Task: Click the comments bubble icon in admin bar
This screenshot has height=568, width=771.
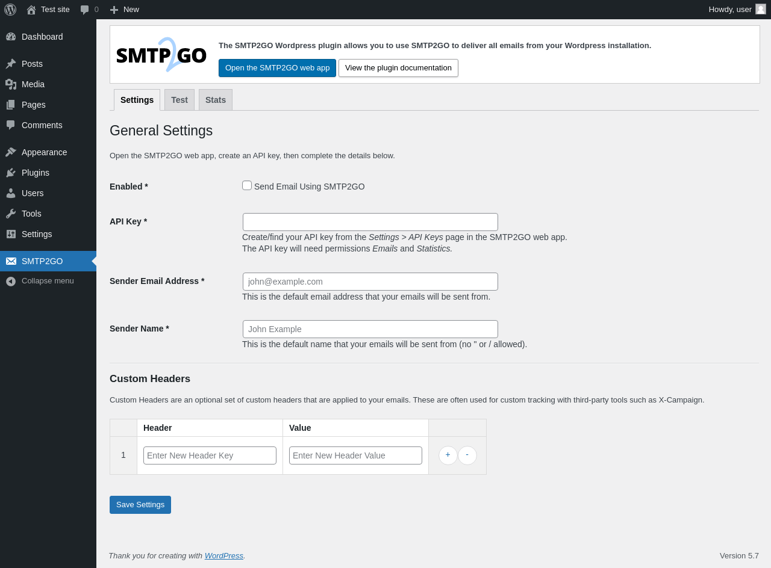Action: point(85,10)
